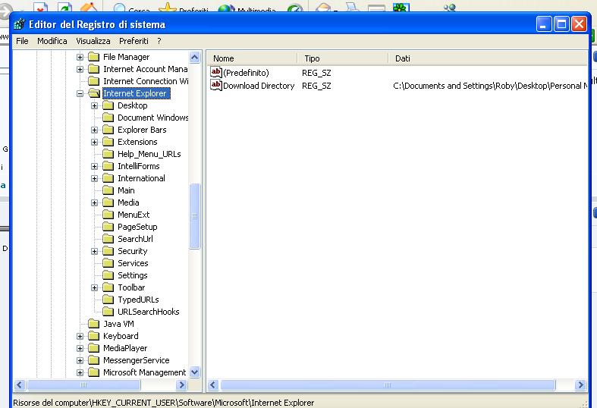Click the Internet Connection Wizard folder icon

coord(93,81)
